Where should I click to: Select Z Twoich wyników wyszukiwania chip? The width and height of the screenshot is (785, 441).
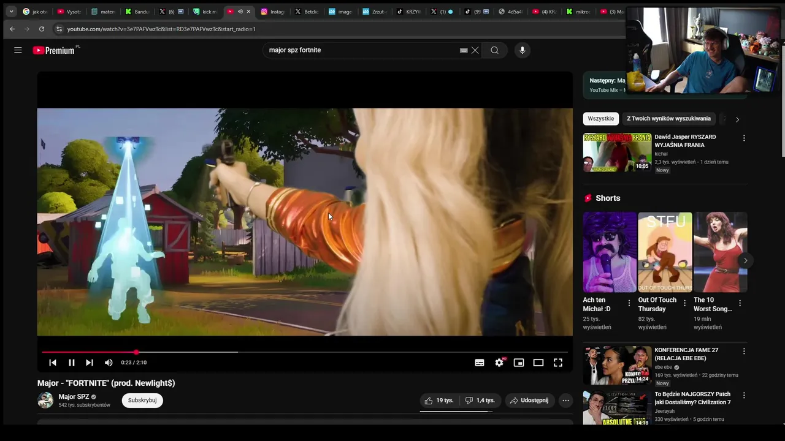pos(668,118)
